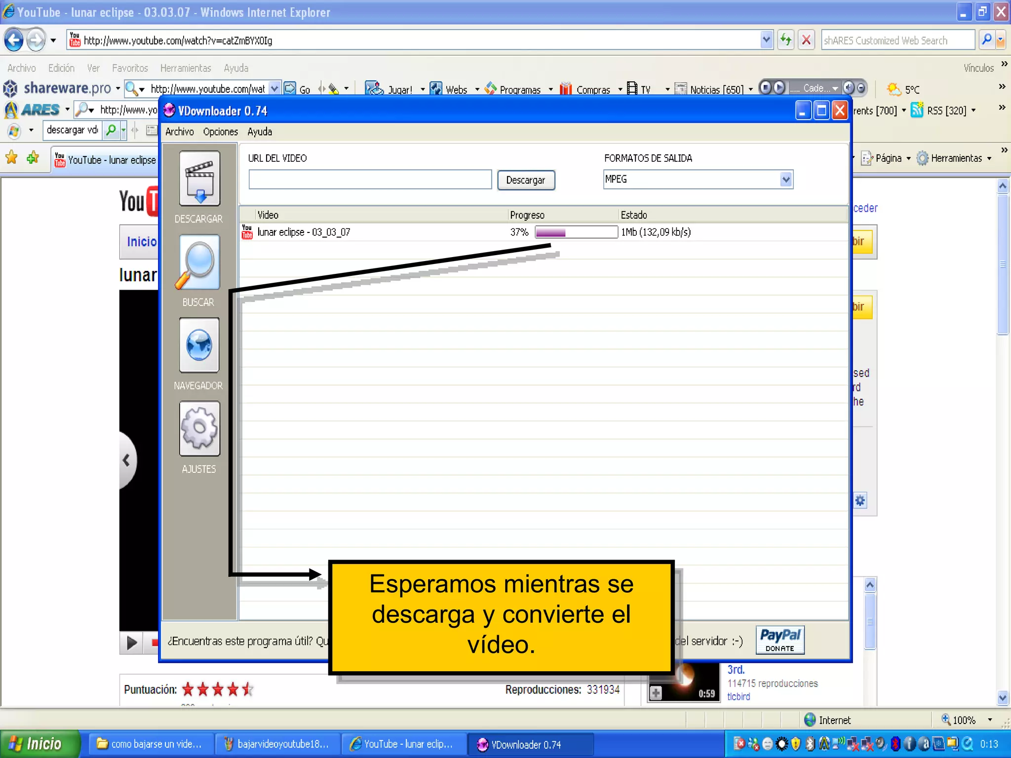Screen dimensions: 1011x758
Task: Click the previous arrow on YouTube player
Action: [x=127, y=461]
